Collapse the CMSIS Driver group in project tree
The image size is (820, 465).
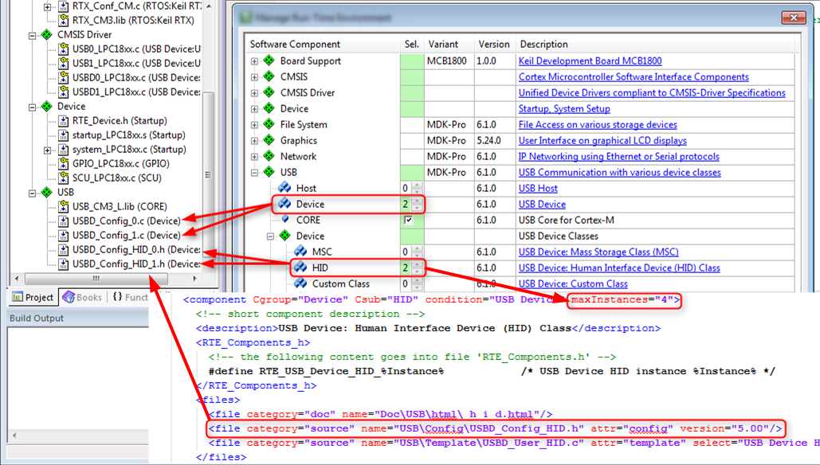[30, 35]
